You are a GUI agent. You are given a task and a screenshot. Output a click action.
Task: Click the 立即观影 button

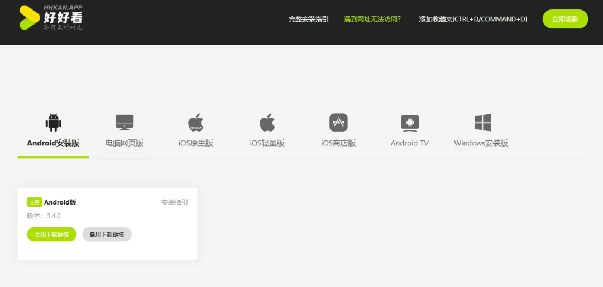click(565, 19)
